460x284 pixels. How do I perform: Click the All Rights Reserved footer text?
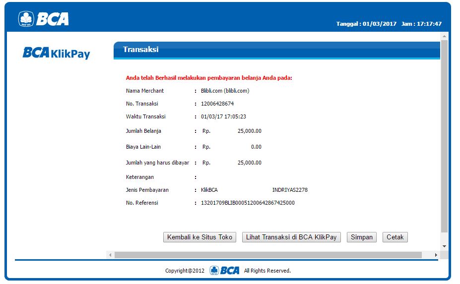[267, 271]
